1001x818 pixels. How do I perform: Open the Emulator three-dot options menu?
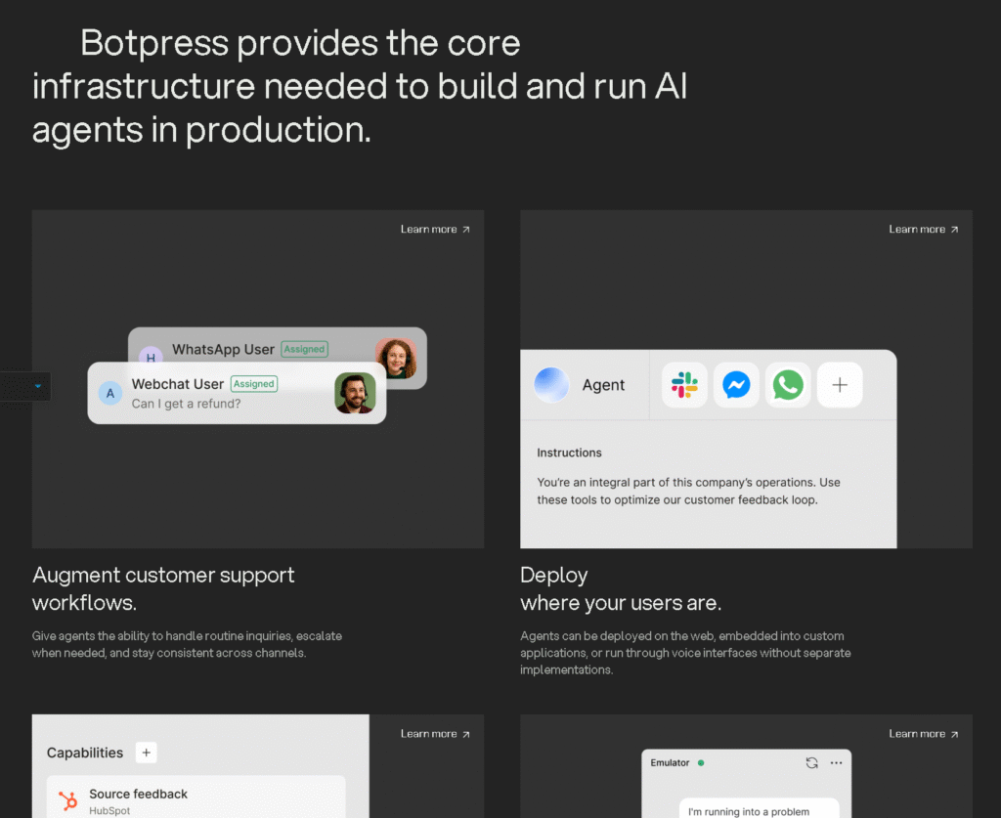(836, 762)
